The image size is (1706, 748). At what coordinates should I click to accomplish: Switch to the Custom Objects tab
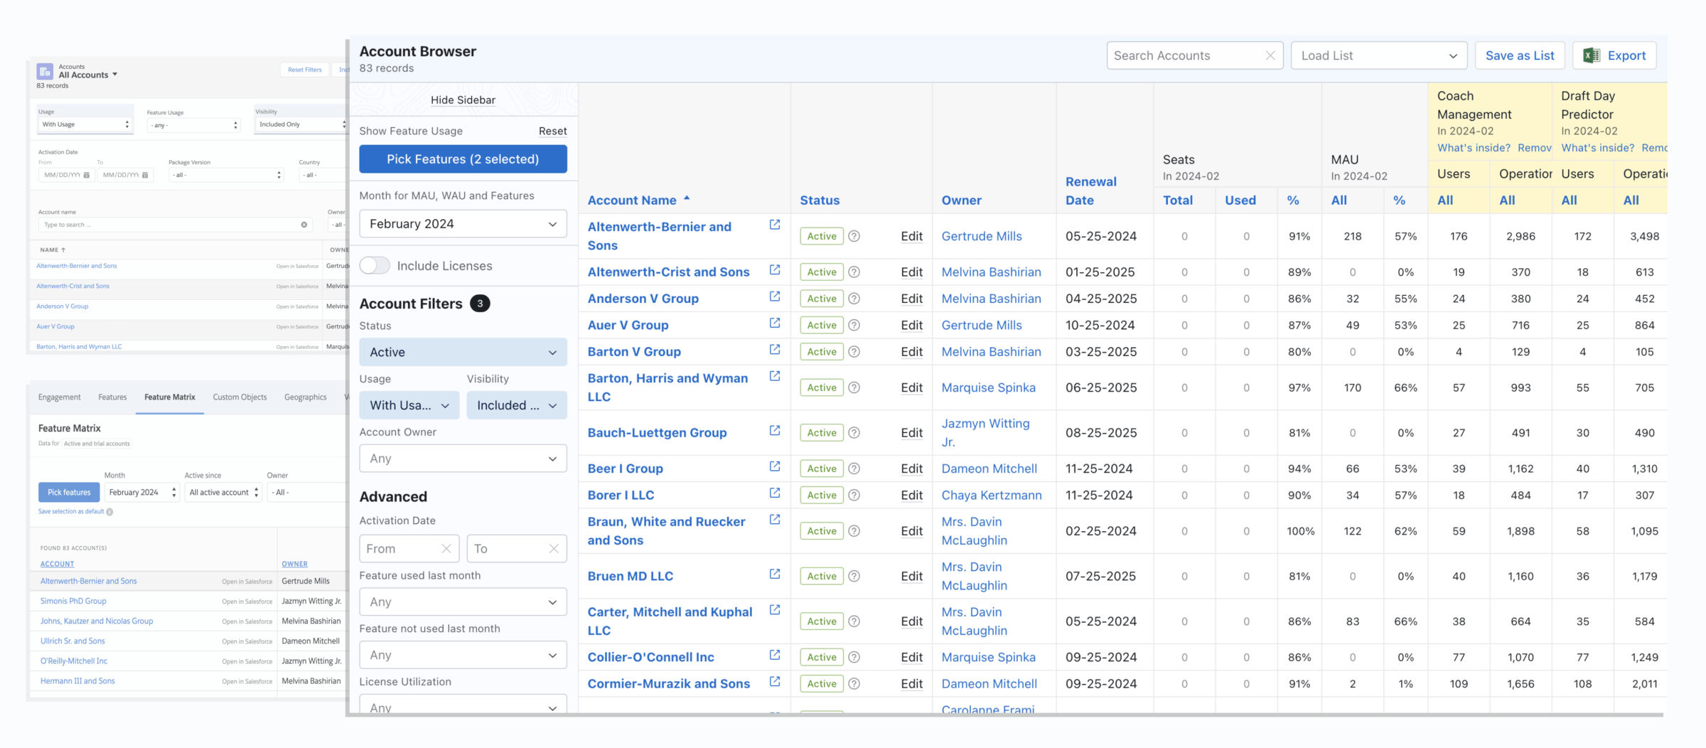(x=240, y=397)
